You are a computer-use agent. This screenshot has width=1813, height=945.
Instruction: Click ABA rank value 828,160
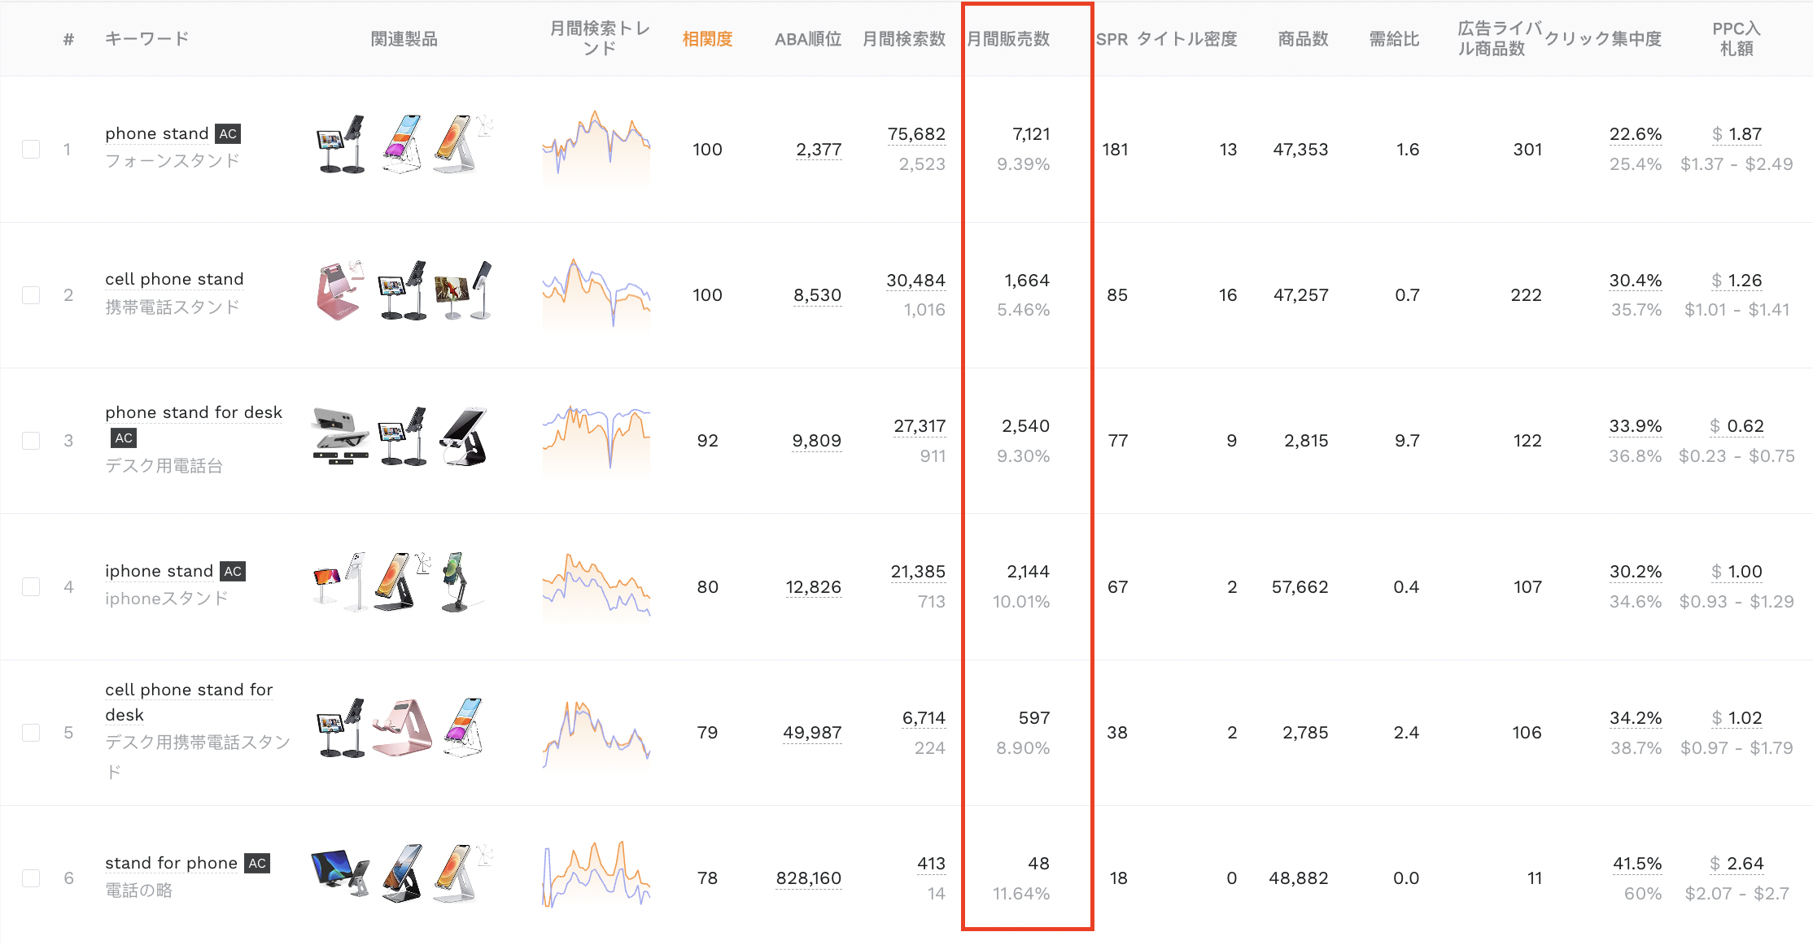(x=809, y=878)
